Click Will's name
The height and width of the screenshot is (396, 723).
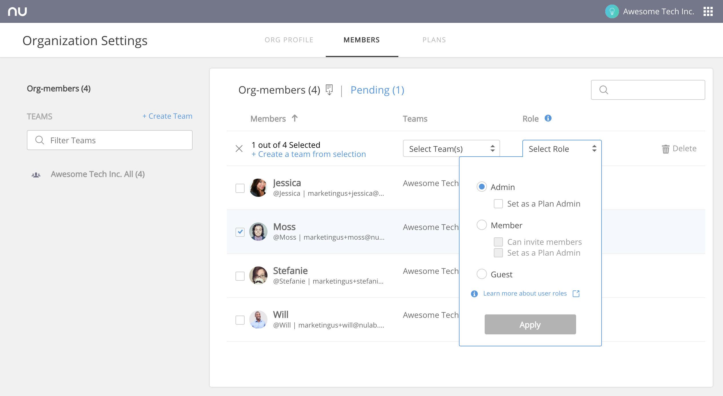pyautogui.click(x=281, y=315)
